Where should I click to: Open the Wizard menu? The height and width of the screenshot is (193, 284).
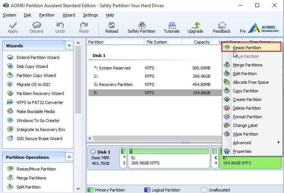click(x=69, y=15)
